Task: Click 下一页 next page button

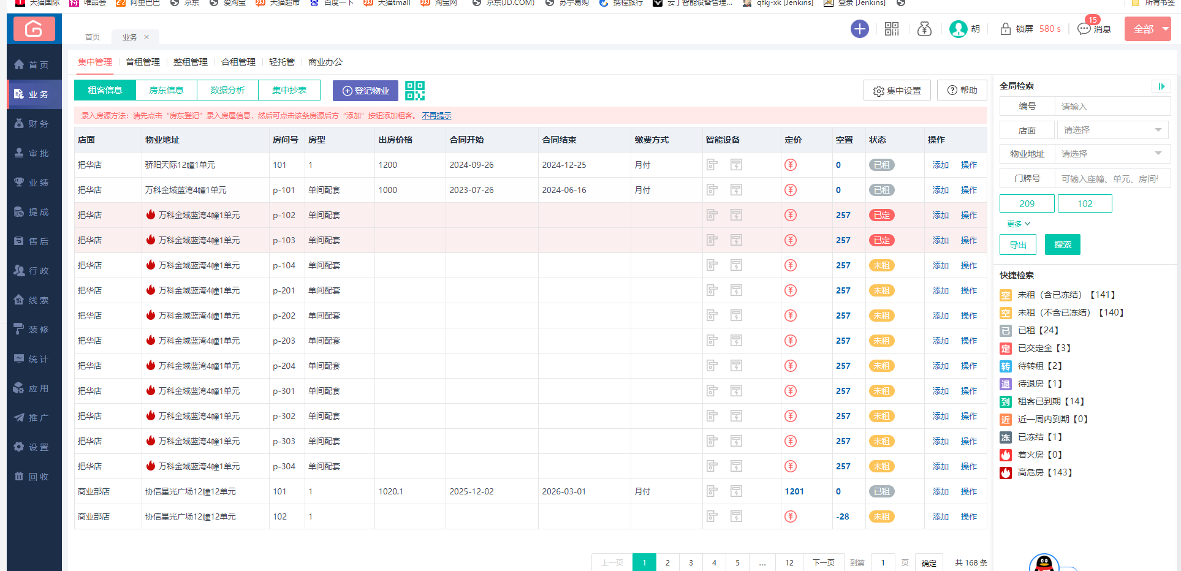Action: (x=823, y=562)
